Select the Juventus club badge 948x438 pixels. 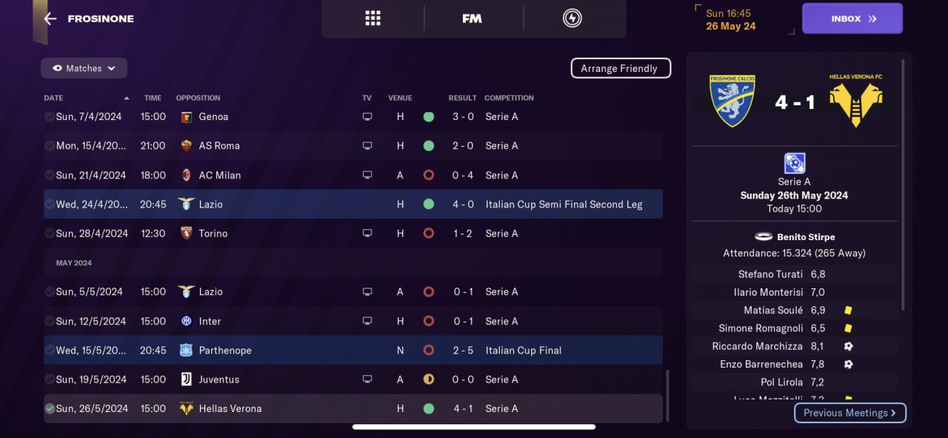[187, 379]
